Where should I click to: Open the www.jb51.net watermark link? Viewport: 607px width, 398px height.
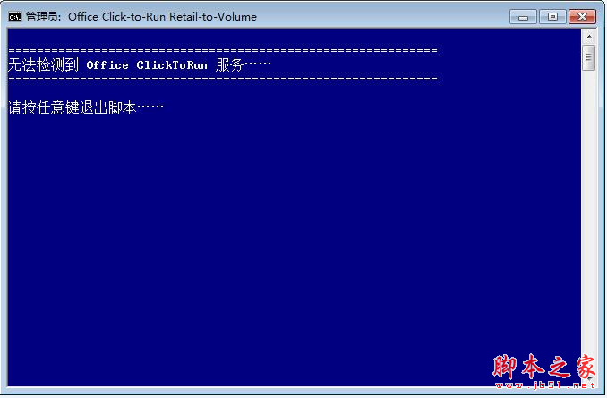(x=545, y=385)
